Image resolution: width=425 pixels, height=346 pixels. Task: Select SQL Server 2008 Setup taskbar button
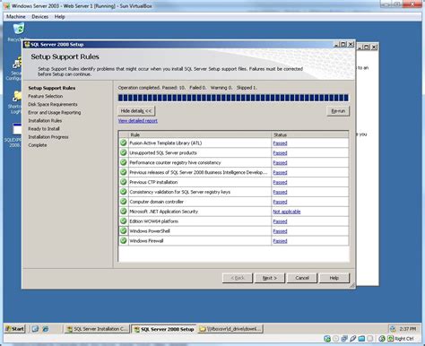164,329
